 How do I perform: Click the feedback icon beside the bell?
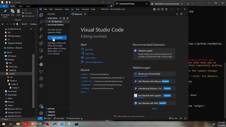181,119
